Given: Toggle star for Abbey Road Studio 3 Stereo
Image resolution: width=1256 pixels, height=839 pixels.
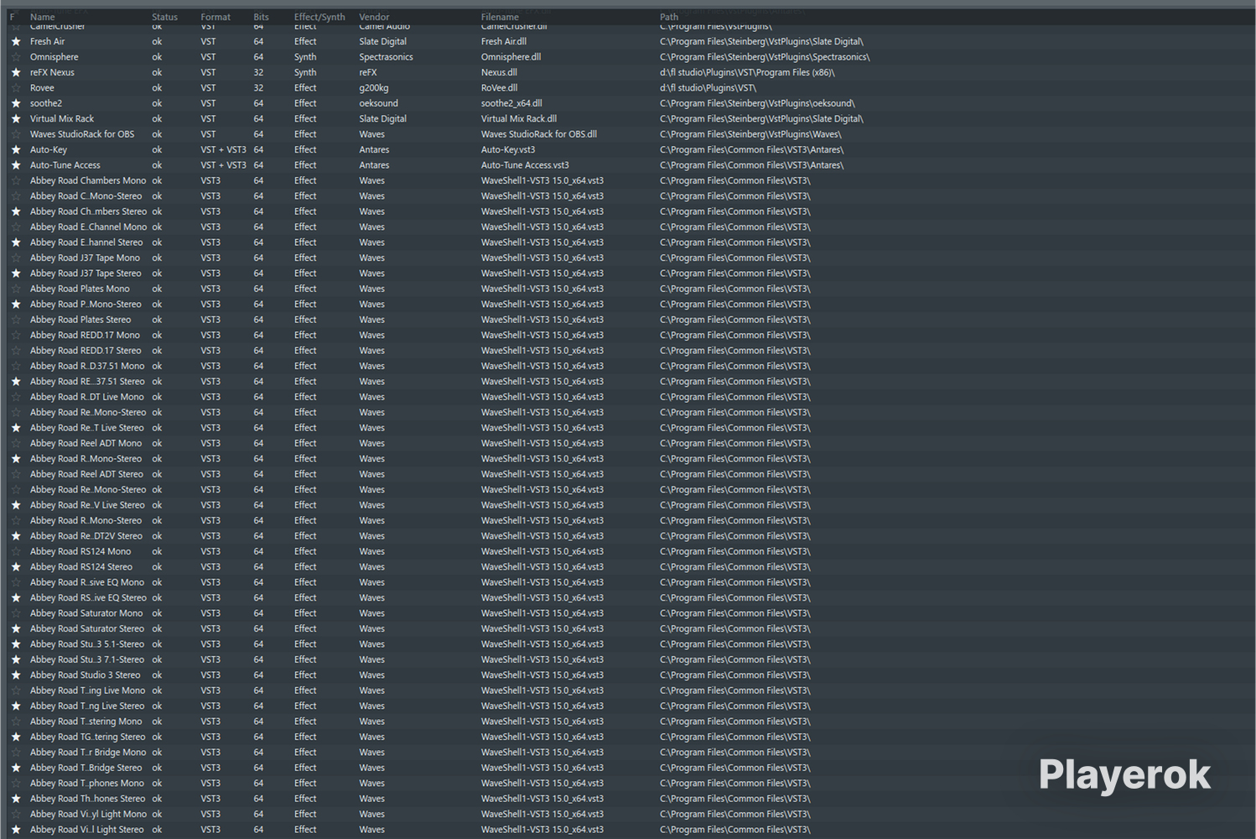Looking at the screenshot, I should [16, 675].
